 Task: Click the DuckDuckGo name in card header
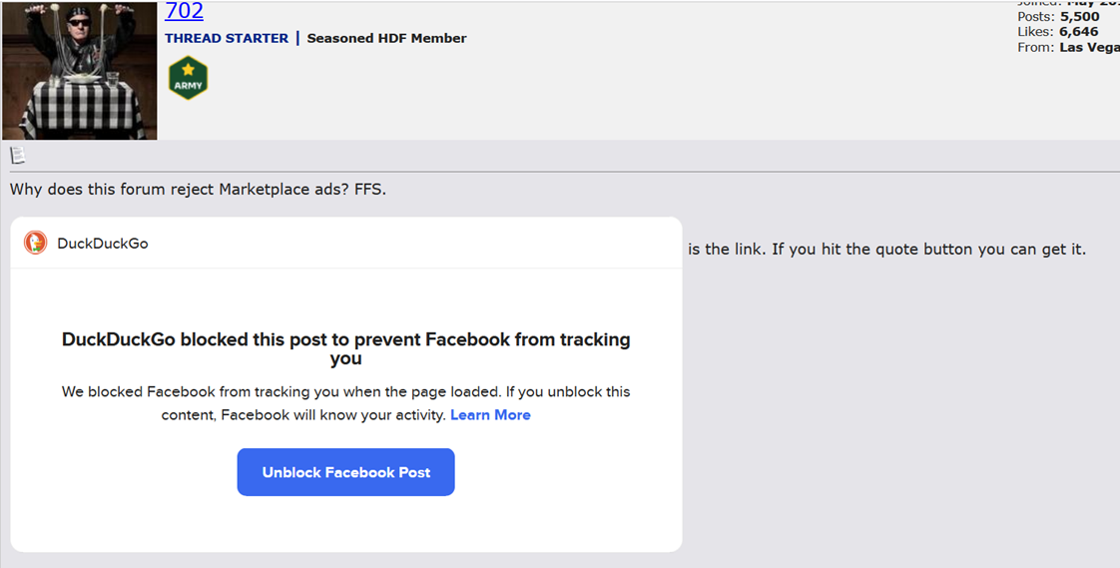tap(103, 244)
